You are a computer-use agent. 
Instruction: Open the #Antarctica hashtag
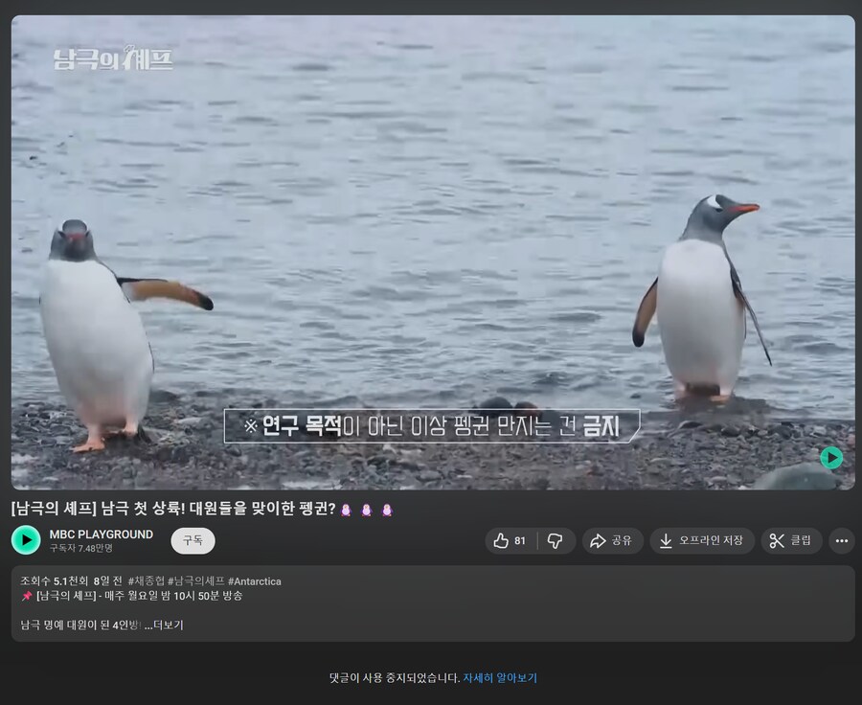[x=255, y=580]
